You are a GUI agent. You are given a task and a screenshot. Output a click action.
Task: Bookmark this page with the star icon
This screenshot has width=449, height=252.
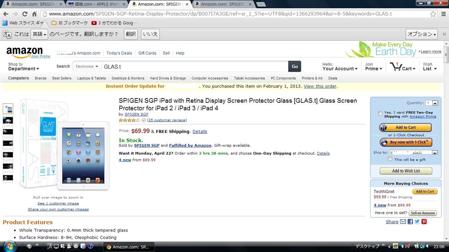click(433, 14)
